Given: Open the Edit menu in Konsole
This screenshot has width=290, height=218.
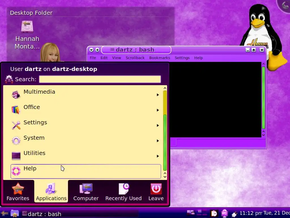Looking at the screenshot, I should coord(104,58).
